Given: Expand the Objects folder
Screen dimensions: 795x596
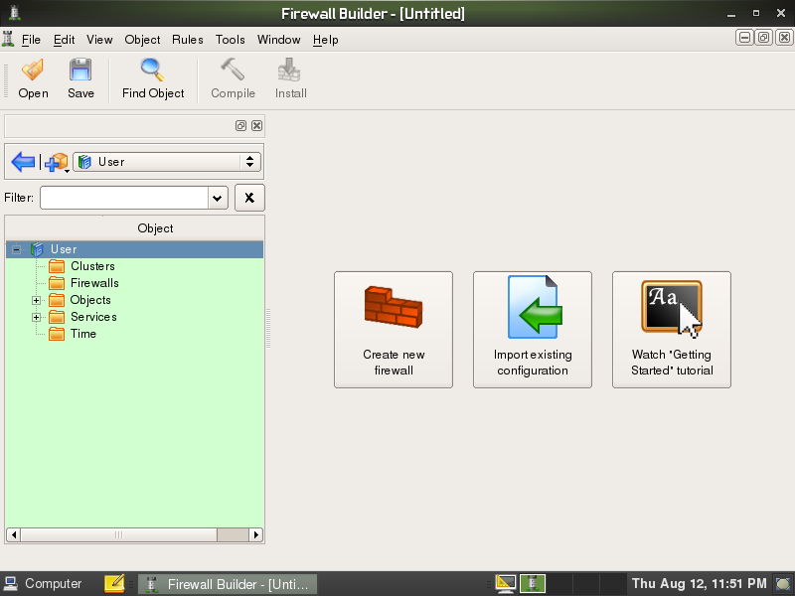Looking at the screenshot, I should point(37,300).
